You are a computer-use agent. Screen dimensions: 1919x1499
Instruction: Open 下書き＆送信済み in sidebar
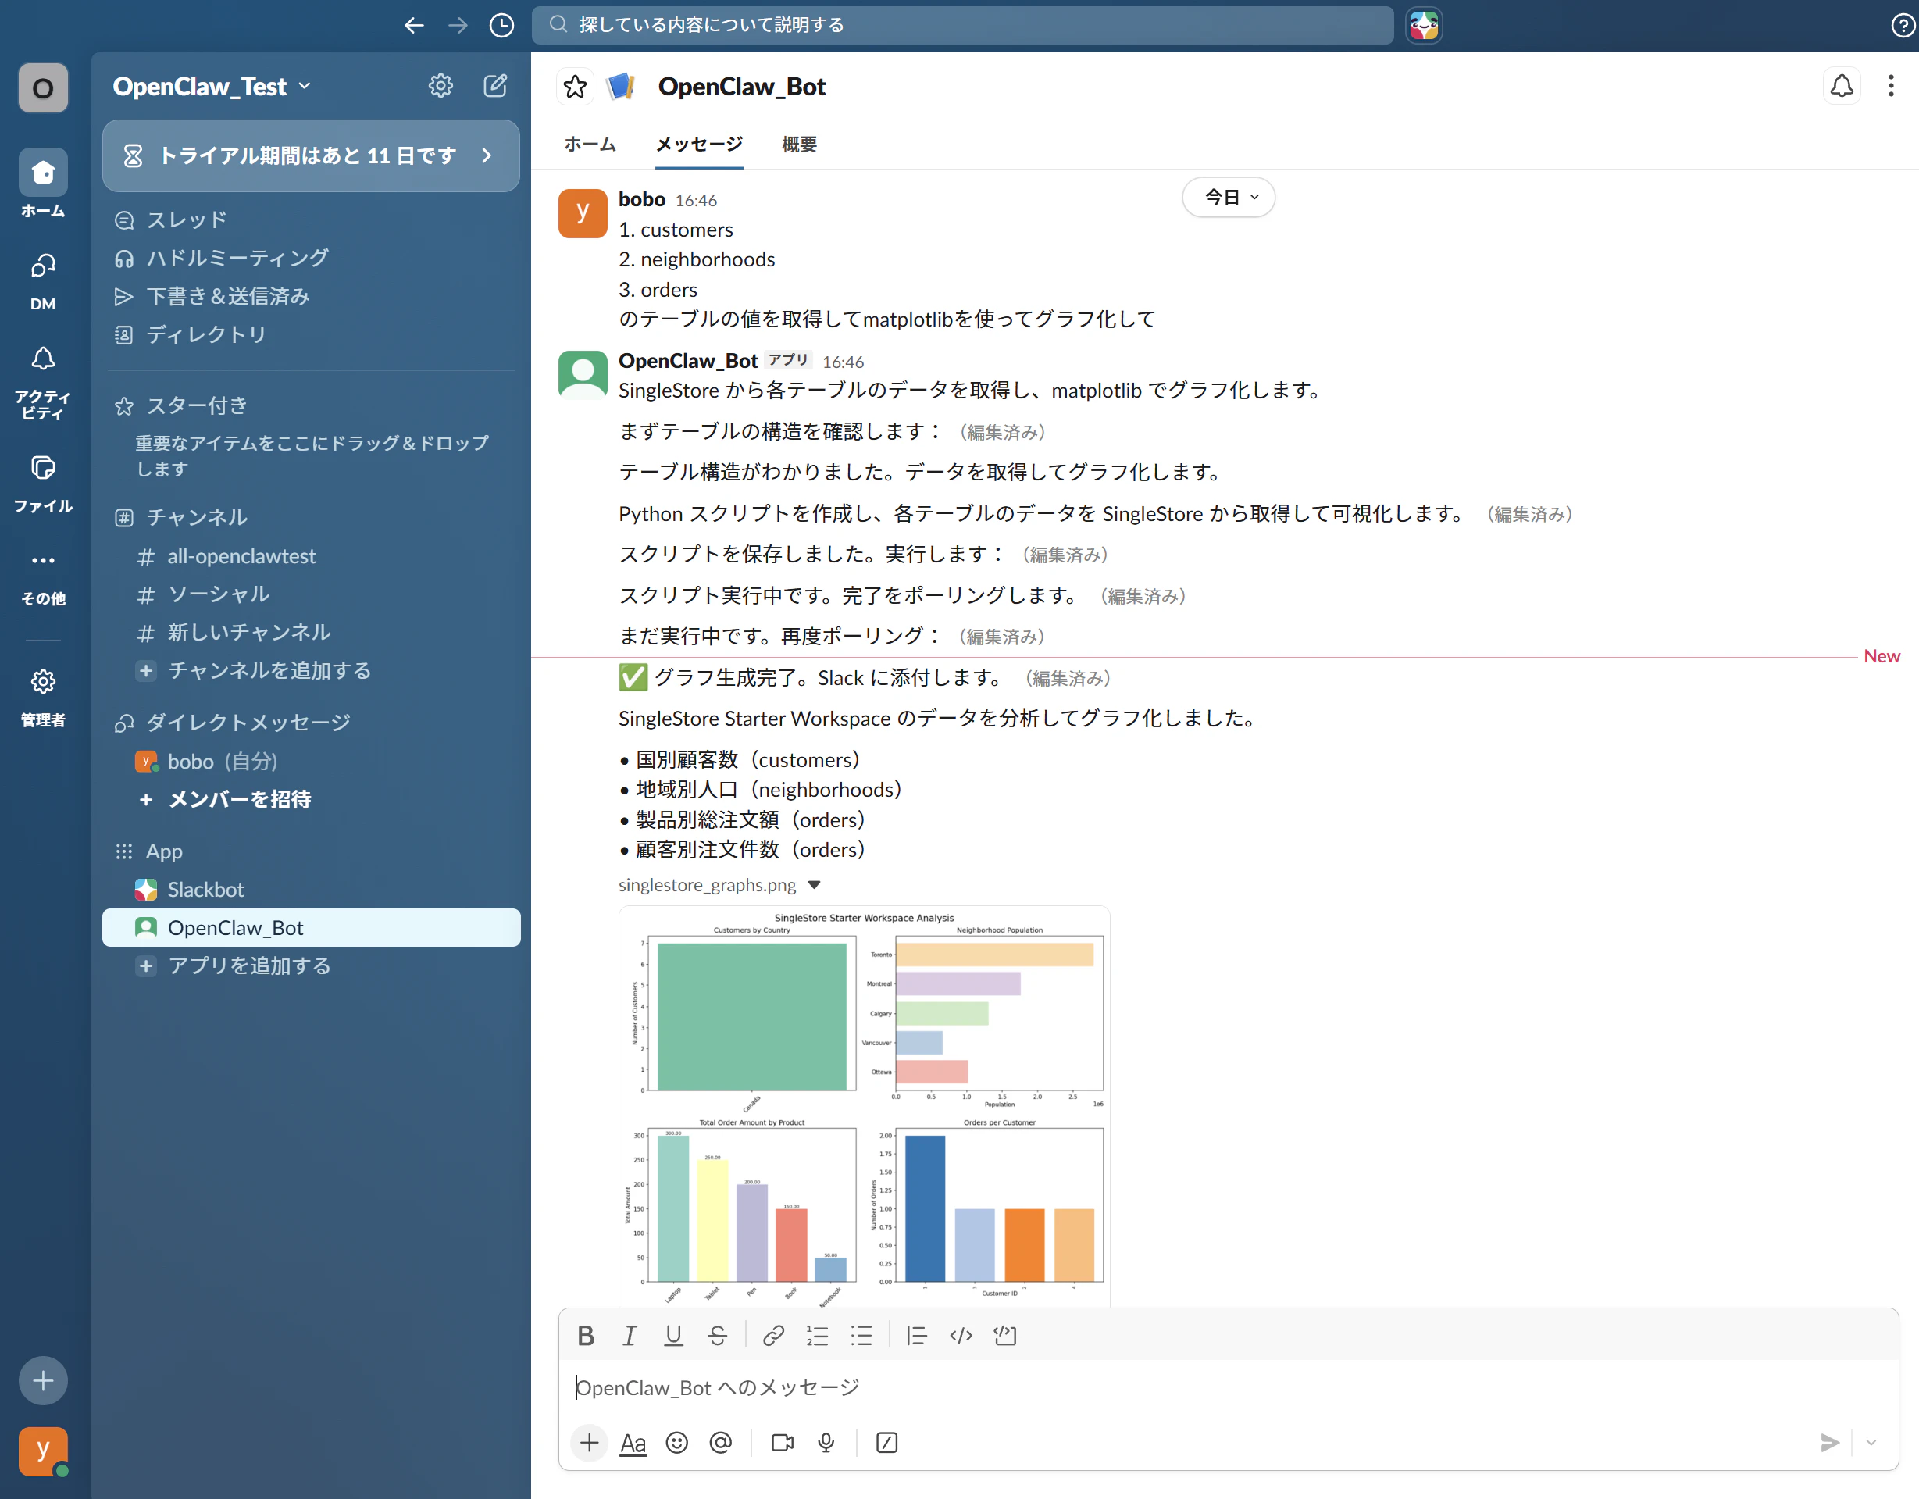click(x=311, y=296)
